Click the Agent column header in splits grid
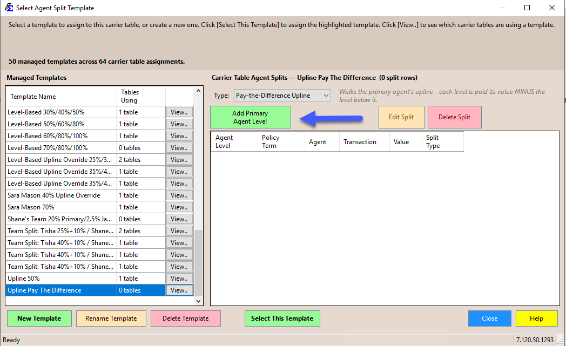566x346 pixels. 322,141
